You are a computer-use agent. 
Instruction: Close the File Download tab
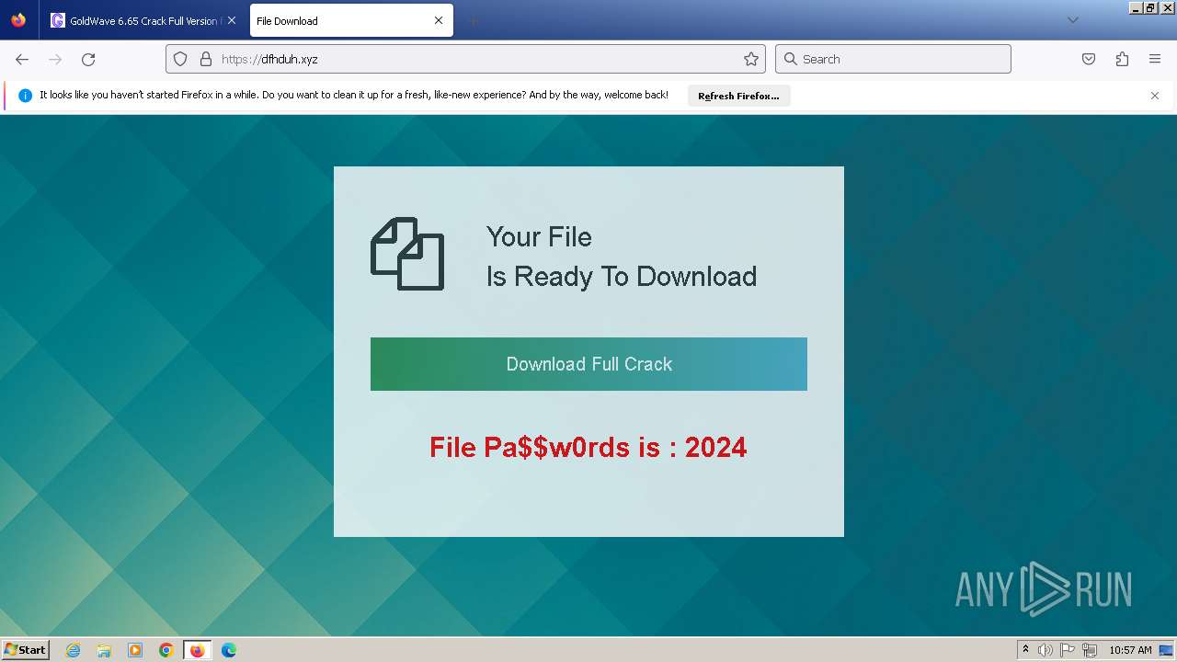[x=439, y=20]
